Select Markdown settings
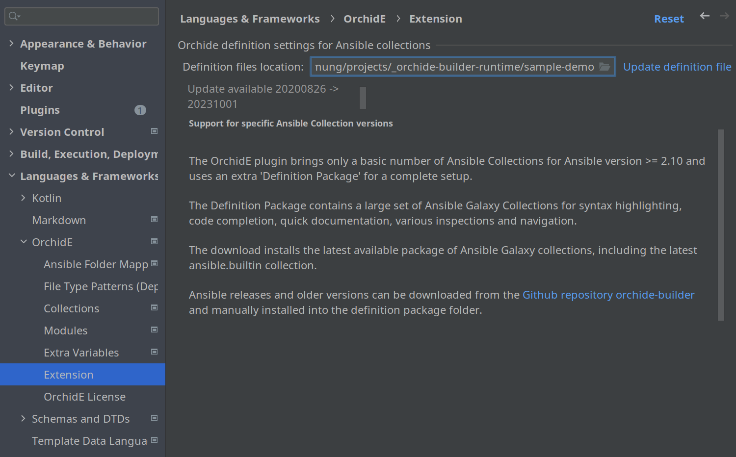Viewport: 736px width, 457px height. pos(59,221)
